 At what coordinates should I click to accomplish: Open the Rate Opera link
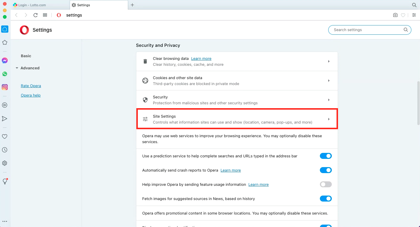pyautogui.click(x=31, y=86)
